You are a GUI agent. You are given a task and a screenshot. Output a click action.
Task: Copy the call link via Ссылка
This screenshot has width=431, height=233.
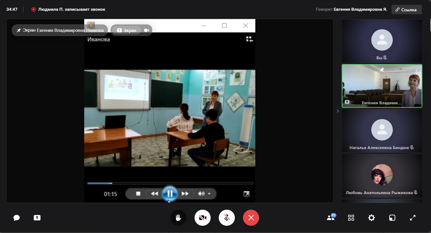click(407, 9)
